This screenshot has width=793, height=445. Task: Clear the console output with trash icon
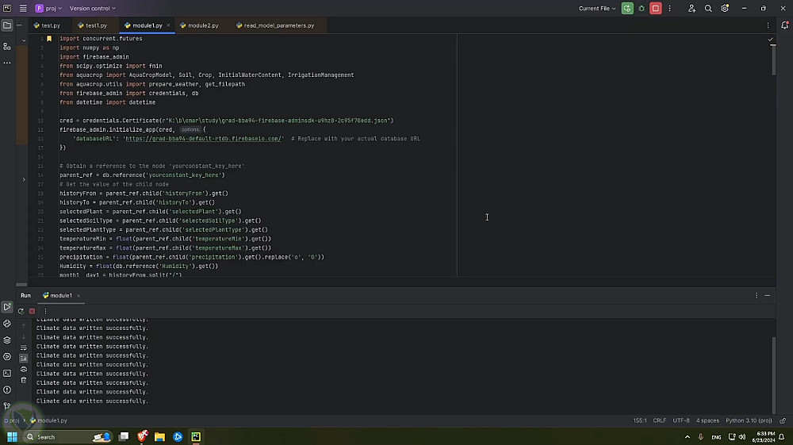point(23,380)
